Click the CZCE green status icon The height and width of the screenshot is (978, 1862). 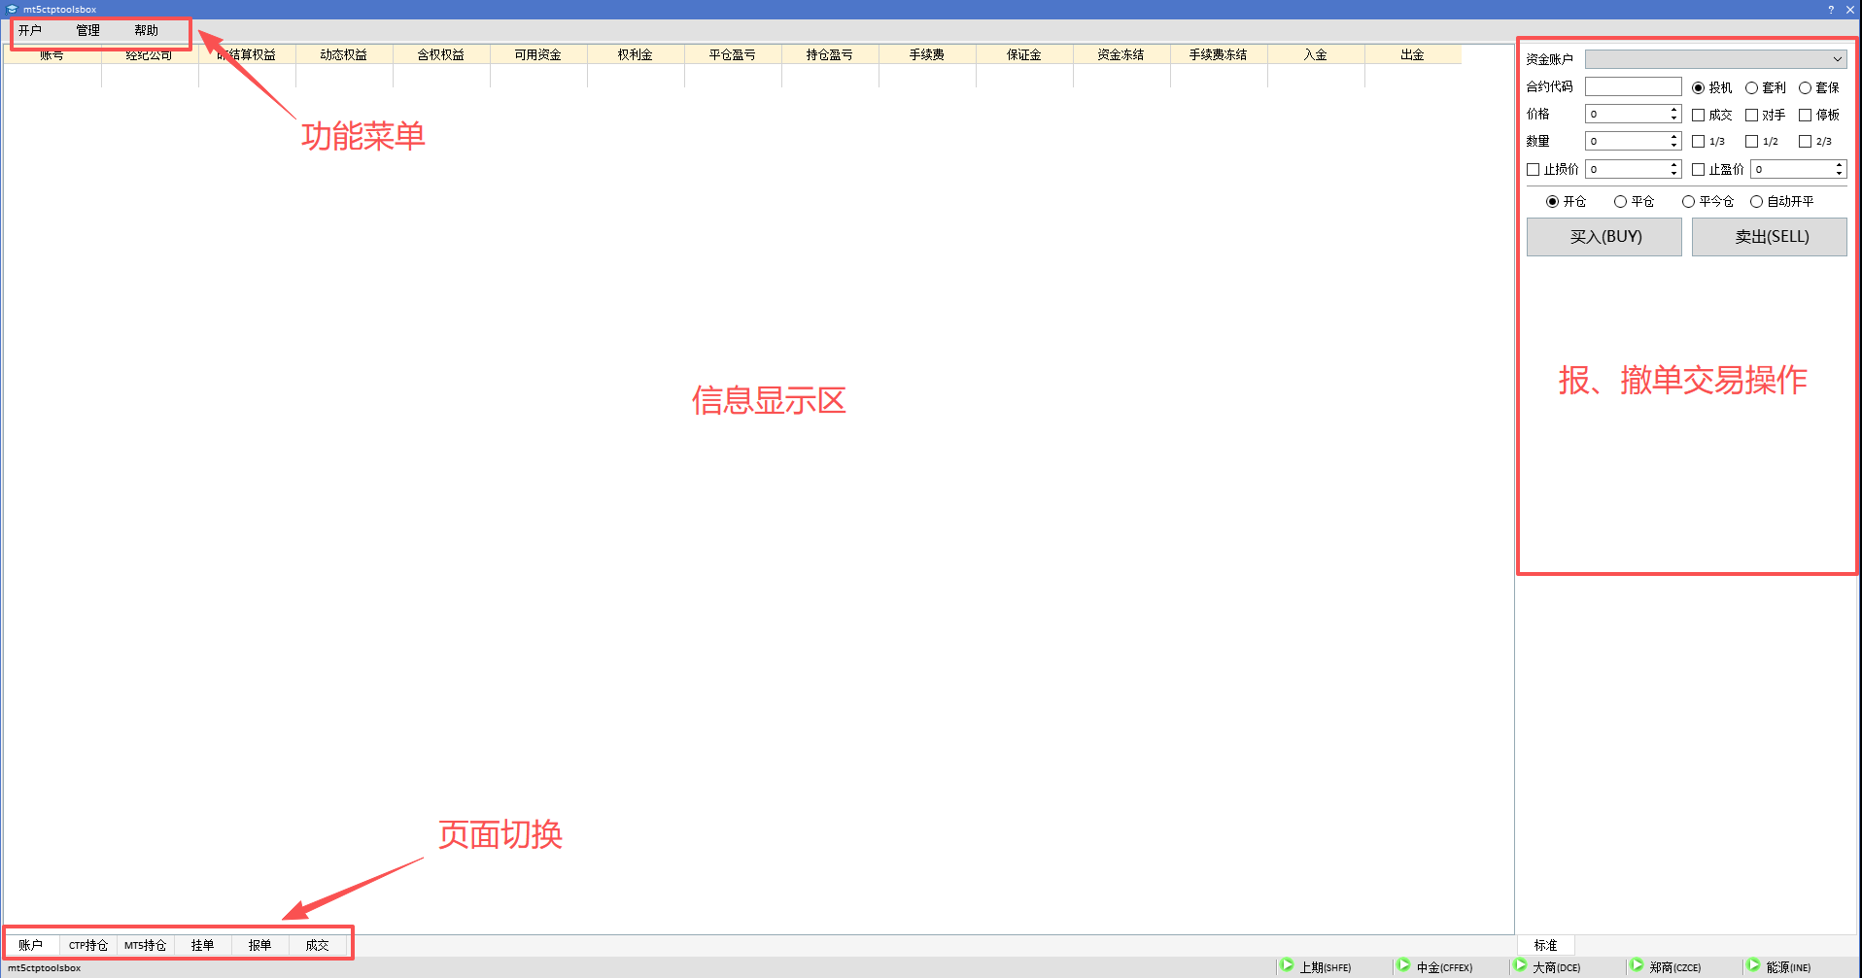(1637, 965)
